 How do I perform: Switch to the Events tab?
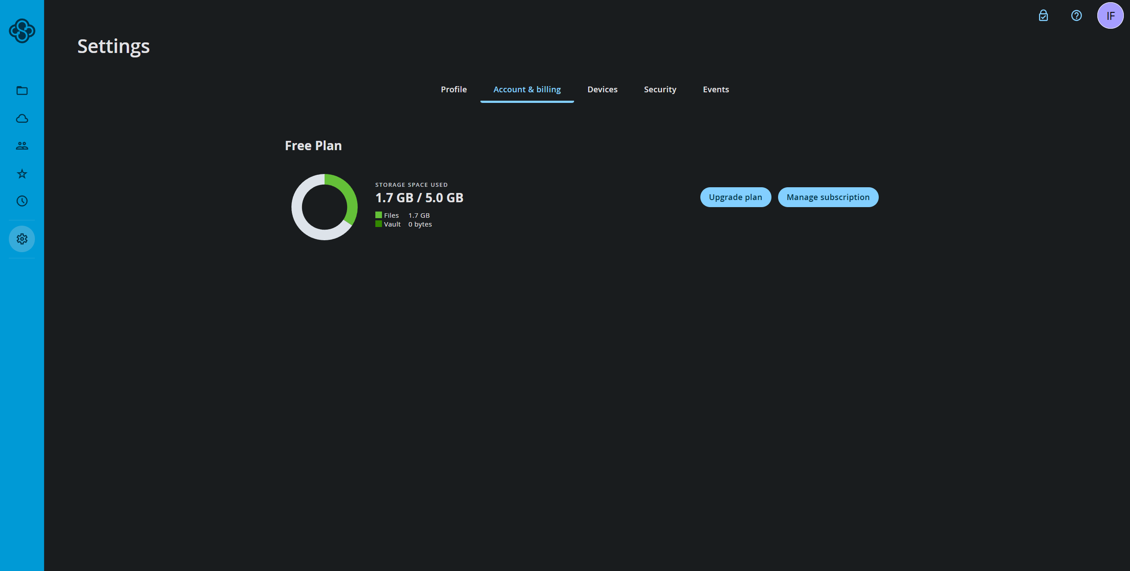coord(715,89)
